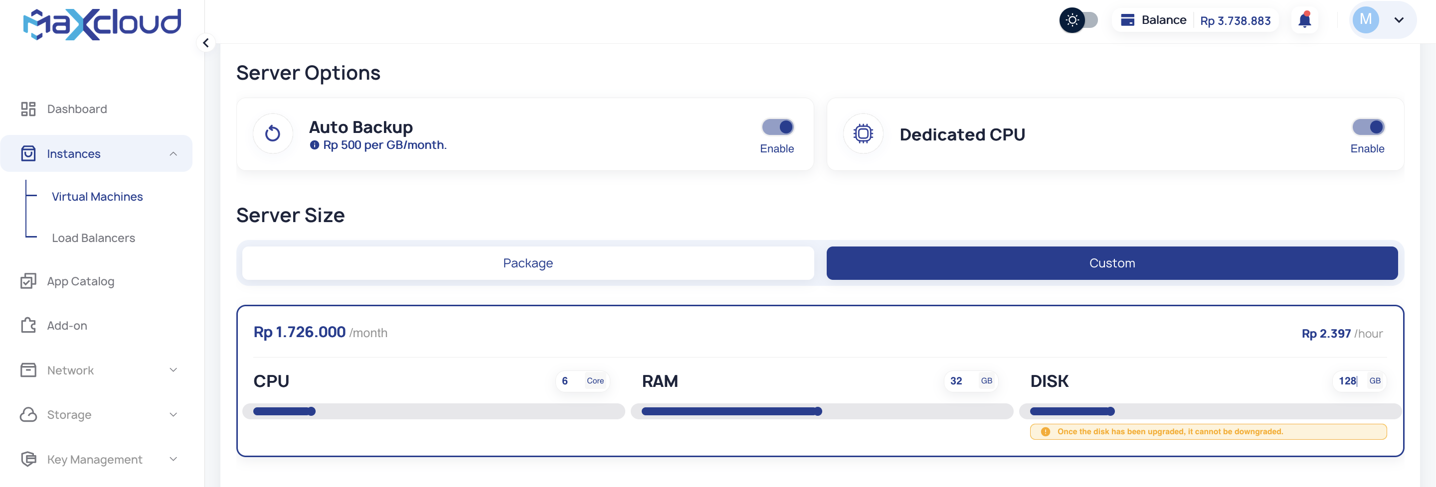Viewport: 1436px width, 487px height.
Task: Open the user account dropdown arrow
Action: coord(1399,20)
